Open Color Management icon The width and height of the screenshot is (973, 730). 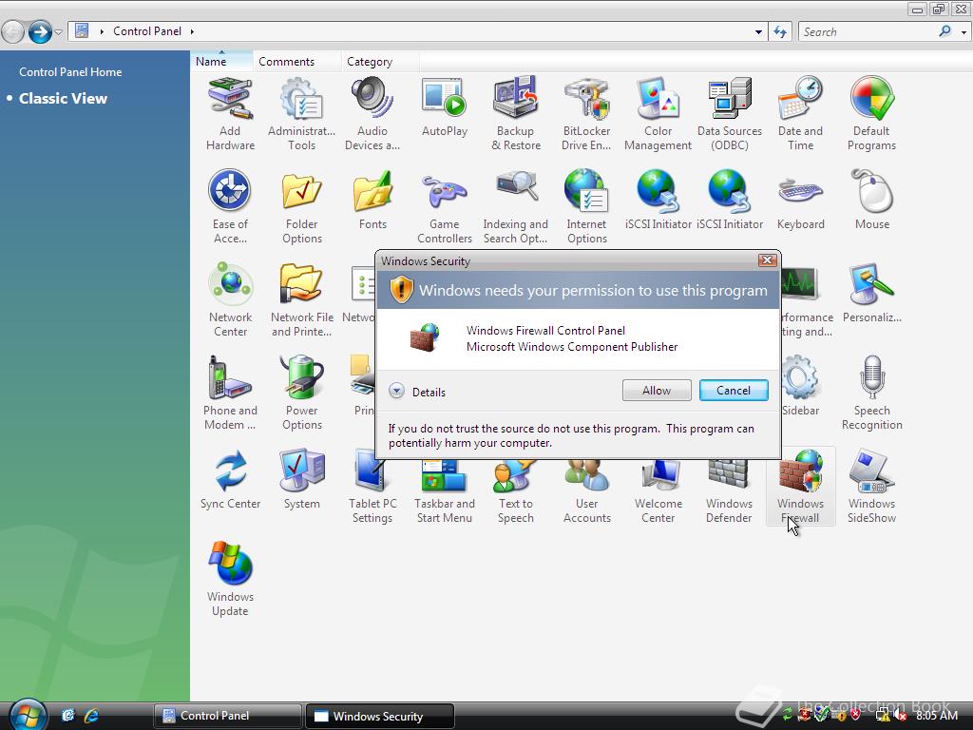(658, 114)
